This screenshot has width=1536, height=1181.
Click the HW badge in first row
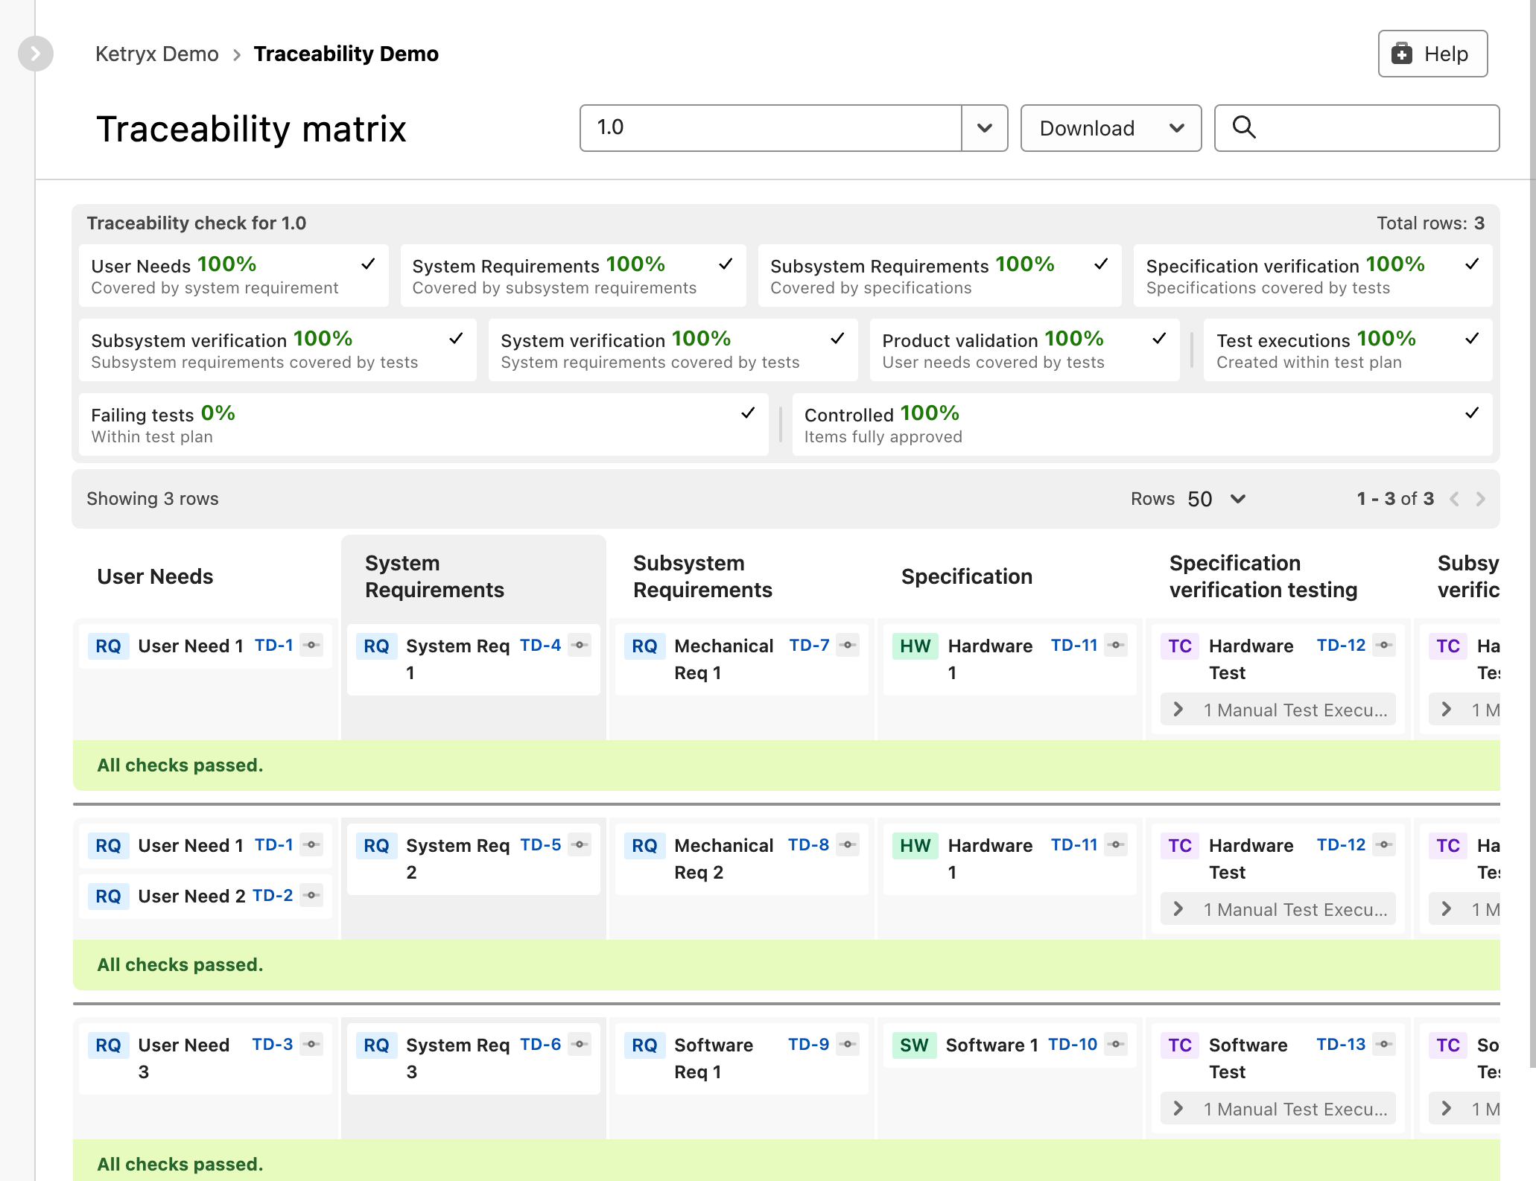tap(915, 646)
